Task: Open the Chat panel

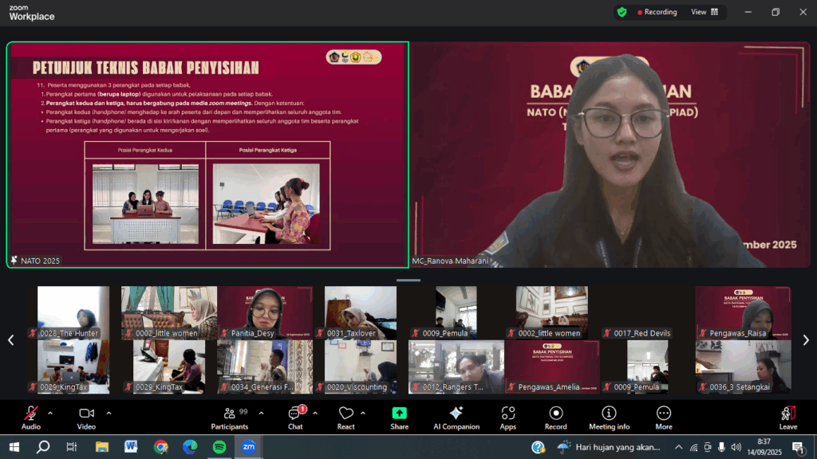Action: (295, 416)
